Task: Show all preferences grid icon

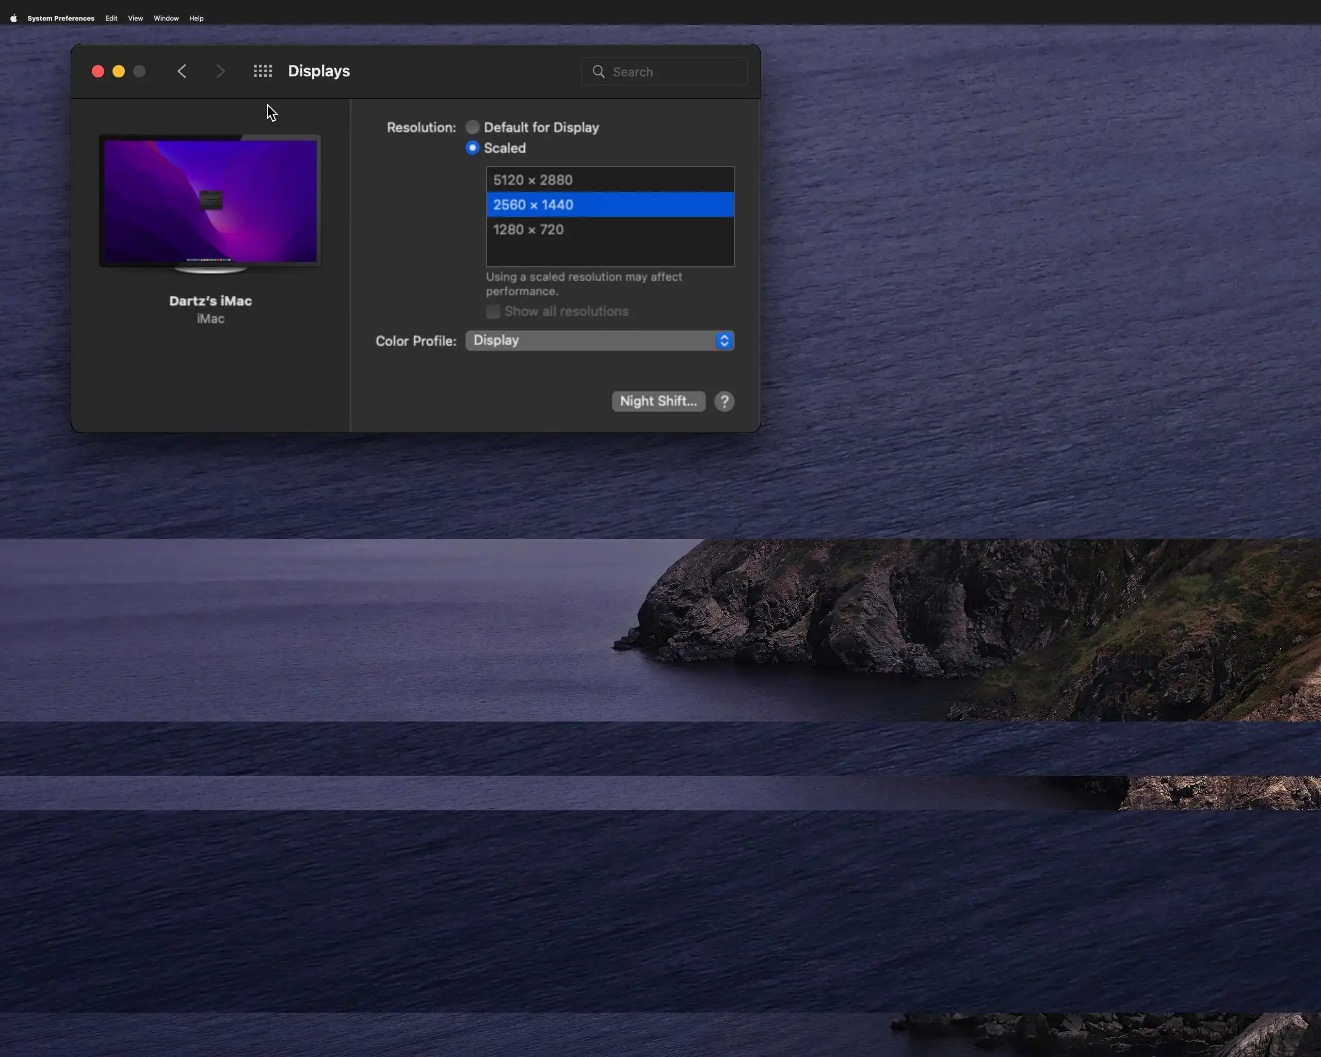Action: 263,71
